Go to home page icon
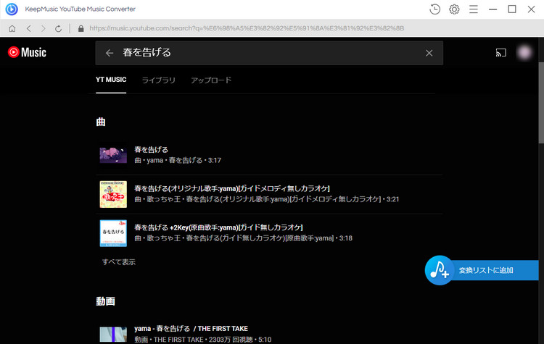This screenshot has height=344, width=544. tap(12, 28)
